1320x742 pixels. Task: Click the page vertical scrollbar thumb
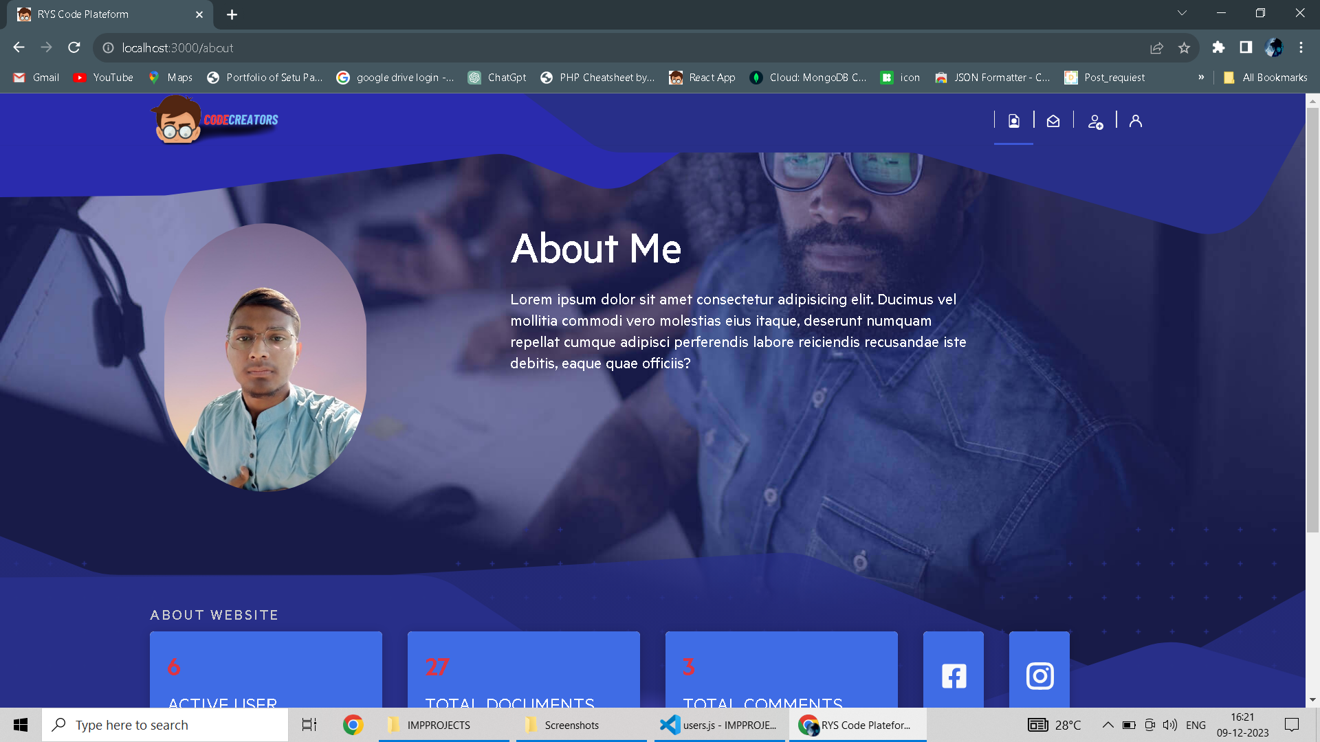click(1312, 316)
